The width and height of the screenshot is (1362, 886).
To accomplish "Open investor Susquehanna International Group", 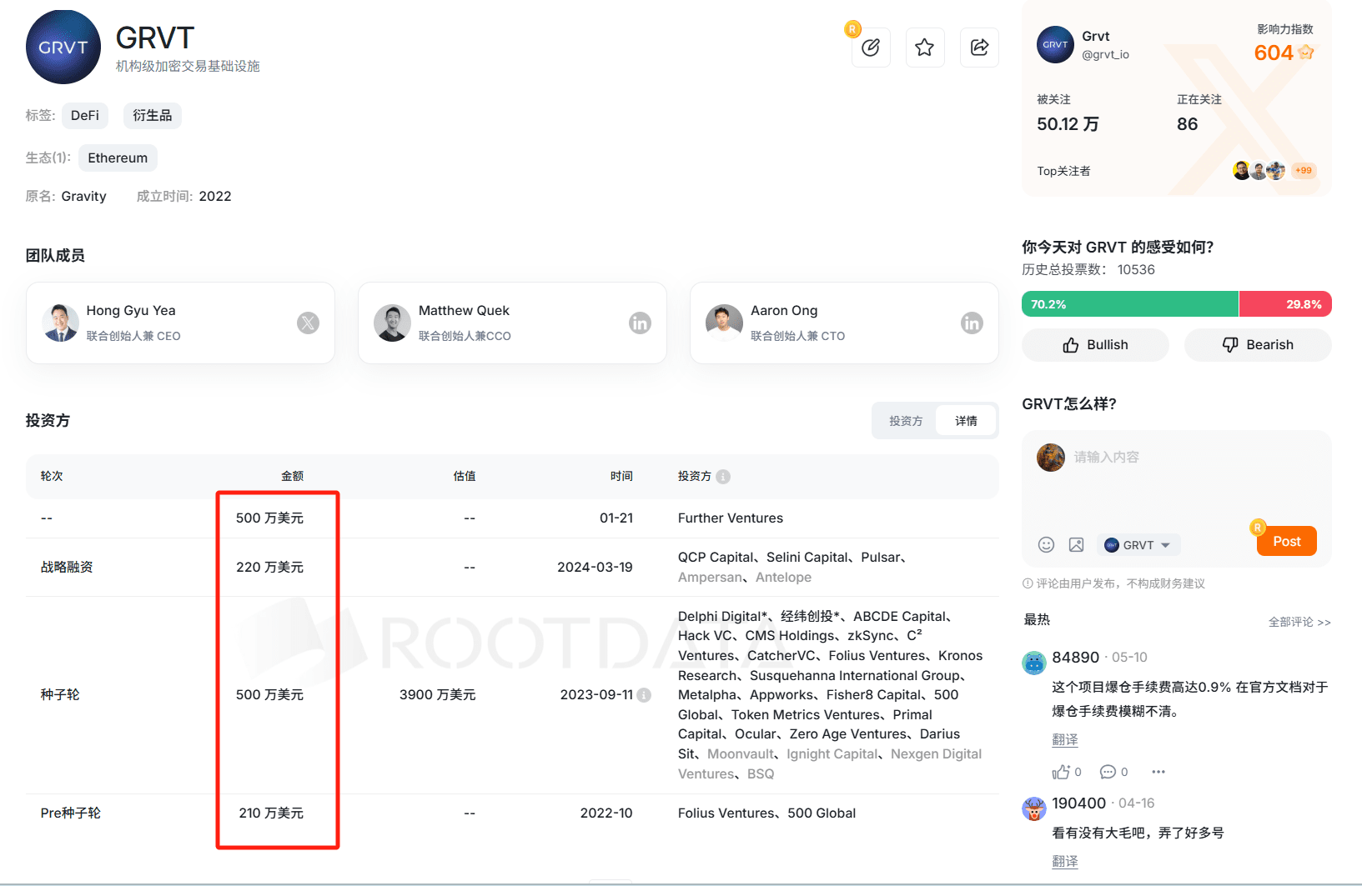I will 855,676.
